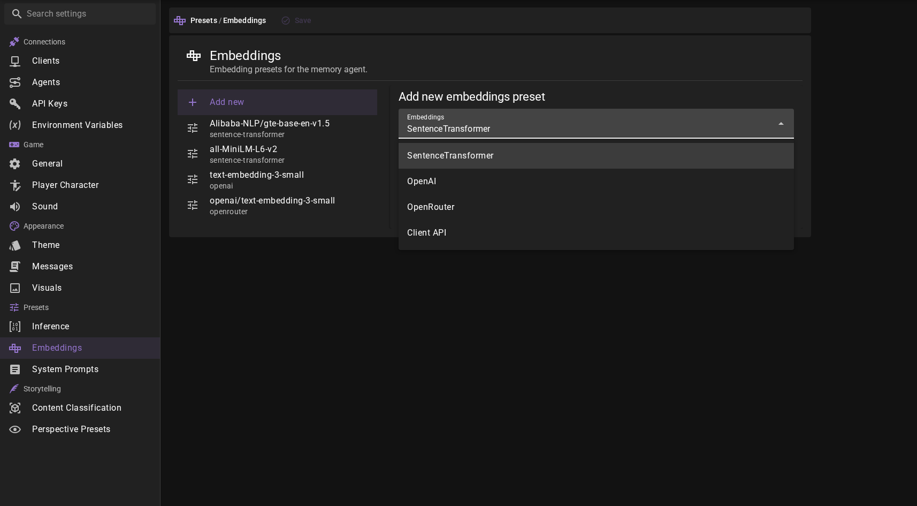Click the Theme swatch icon
The image size is (917, 506).
click(15, 245)
